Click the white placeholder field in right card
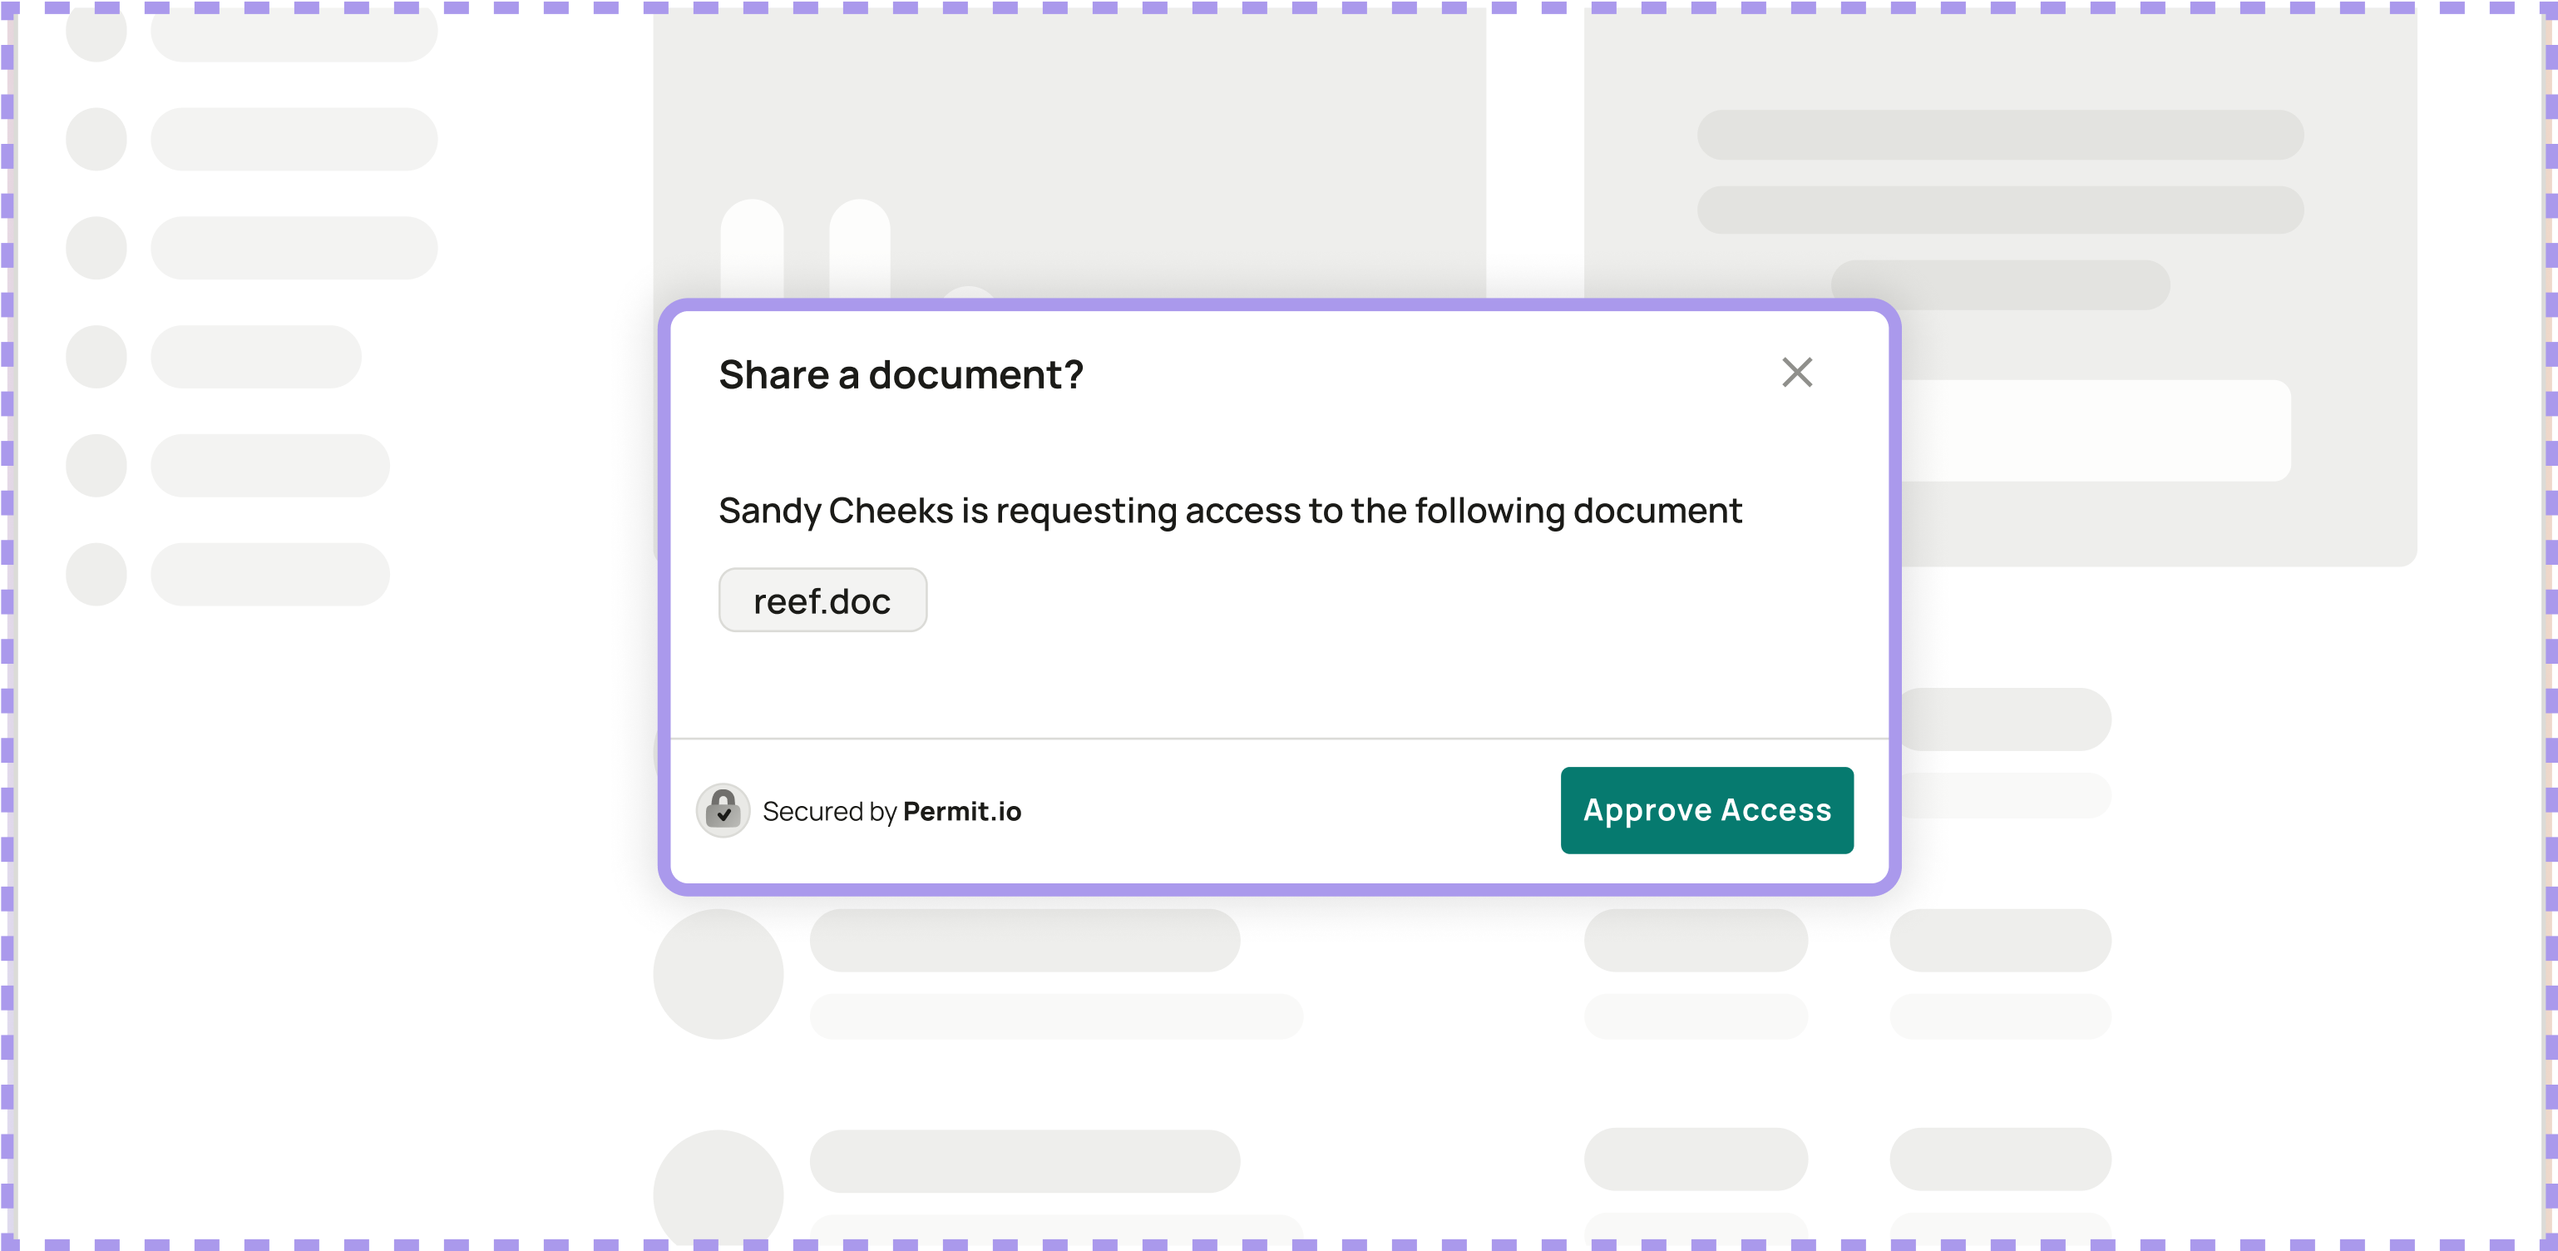 click(x=2096, y=430)
